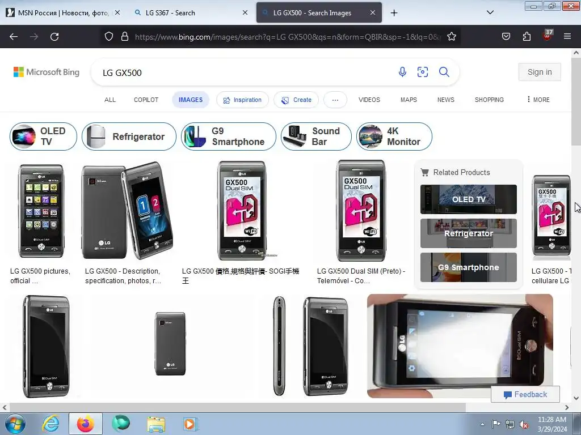Close the MSN Россия tab
This screenshot has height=435, width=581.
click(117, 12)
